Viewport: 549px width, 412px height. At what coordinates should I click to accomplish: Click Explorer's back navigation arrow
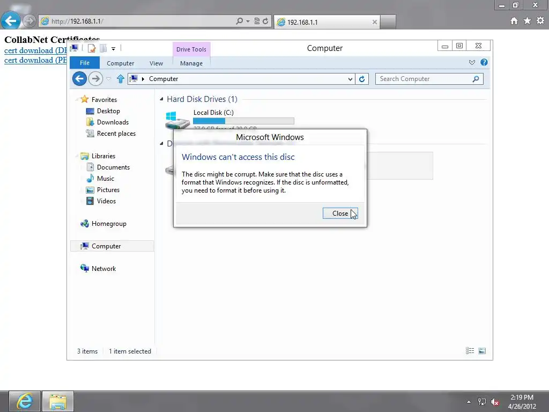click(x=79, y=78)
